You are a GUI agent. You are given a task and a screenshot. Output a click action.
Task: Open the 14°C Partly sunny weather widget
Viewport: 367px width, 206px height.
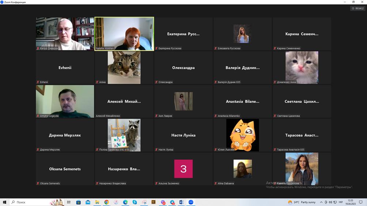click(x=302, y=202)
